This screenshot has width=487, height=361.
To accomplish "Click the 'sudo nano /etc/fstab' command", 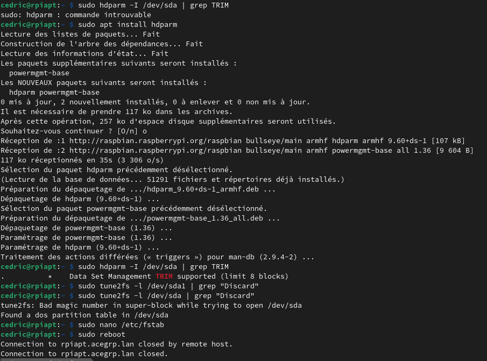I will tap(121, 324).
